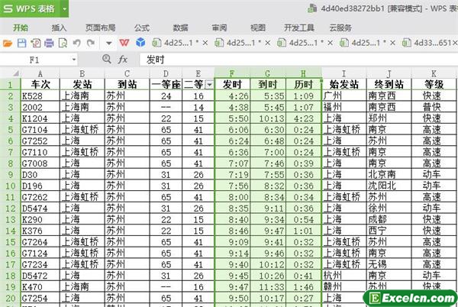
Task: Open the 审阅 ribbon tab
Action: (x=219, y=27)
